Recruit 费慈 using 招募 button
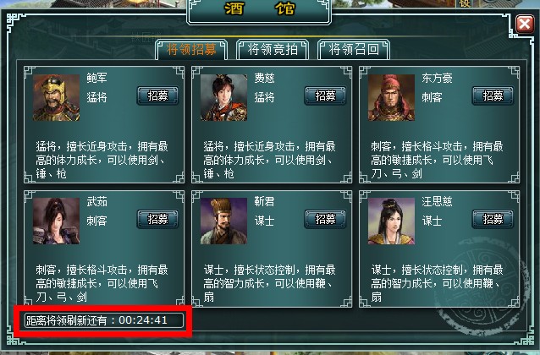This screenshot has height=355, width=540. click(x=326, y=96)
